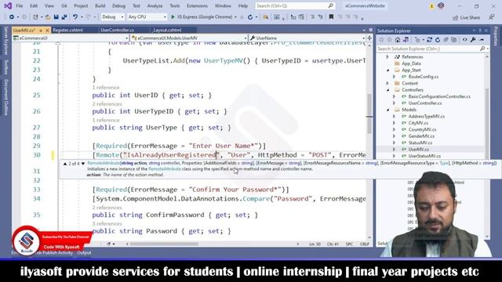Viewport: 502px width, 282px height.
Task: Open the Output panel tab
Action: click(84, 252)
